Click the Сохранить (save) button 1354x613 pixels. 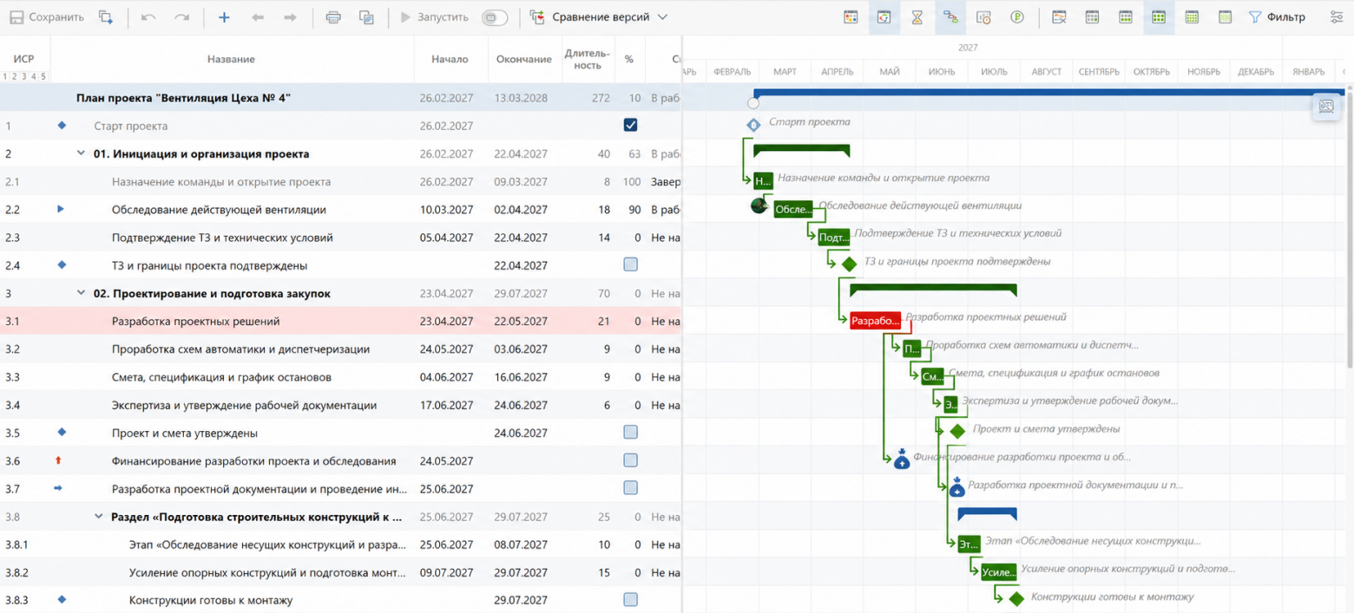pos(47,17)
